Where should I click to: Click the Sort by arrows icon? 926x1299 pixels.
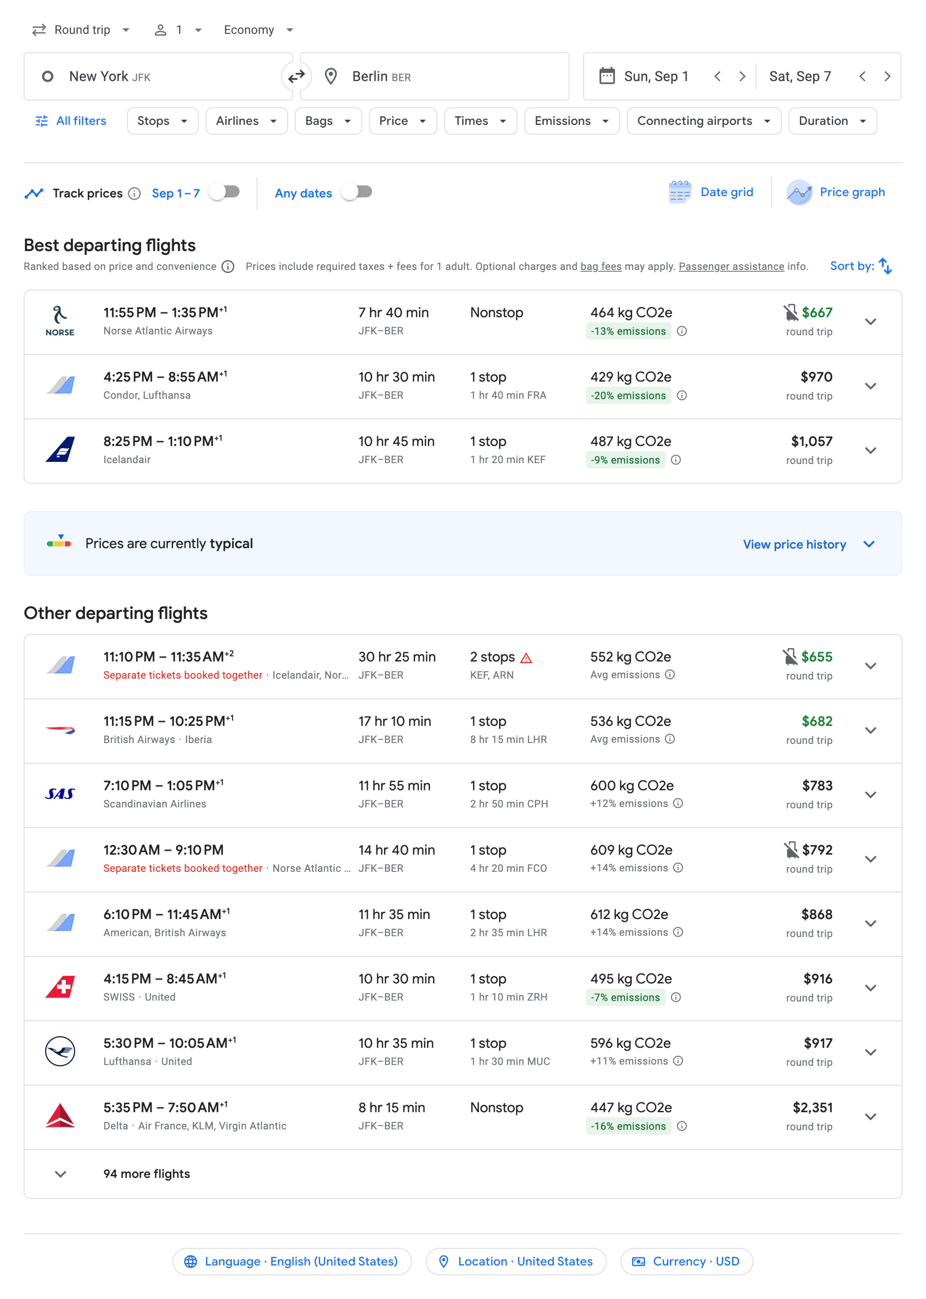[x=885, y=266]
